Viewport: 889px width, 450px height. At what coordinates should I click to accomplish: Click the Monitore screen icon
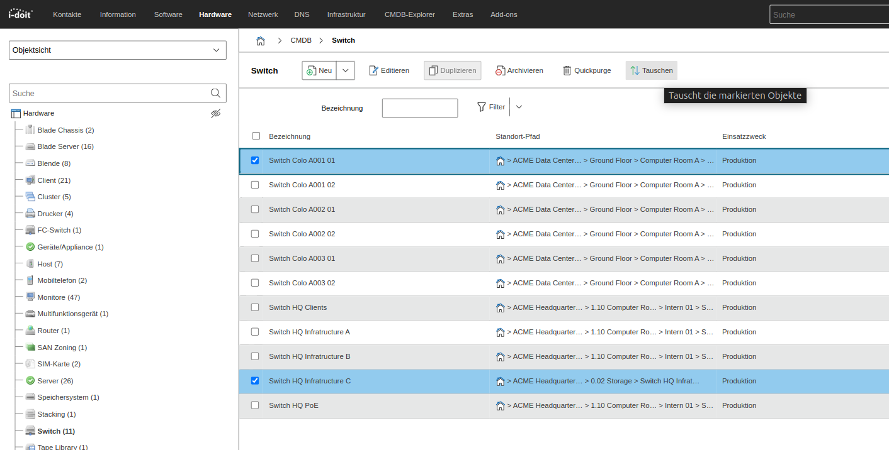click(30, 297)
